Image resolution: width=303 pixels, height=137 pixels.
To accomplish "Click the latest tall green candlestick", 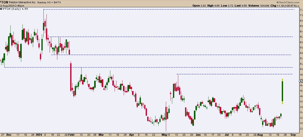I will tap(282, 91).
